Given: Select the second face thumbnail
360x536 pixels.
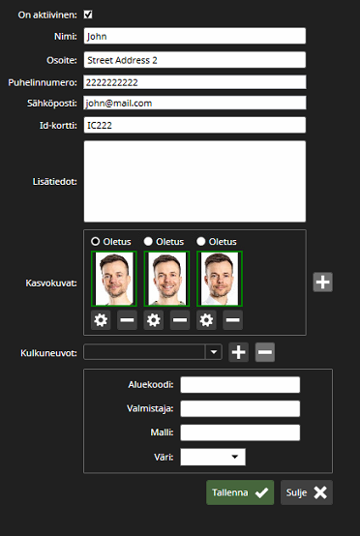Looking at the screenshot, I should pyautogui.click(x=166, y=279).
